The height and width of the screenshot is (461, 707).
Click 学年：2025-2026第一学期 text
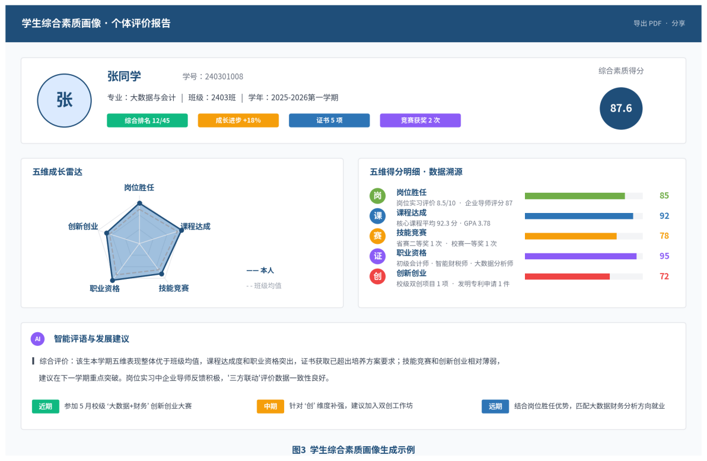pyautogui.click(x=293, y=98)
